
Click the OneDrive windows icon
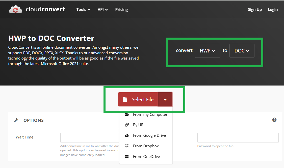[127, 156]
